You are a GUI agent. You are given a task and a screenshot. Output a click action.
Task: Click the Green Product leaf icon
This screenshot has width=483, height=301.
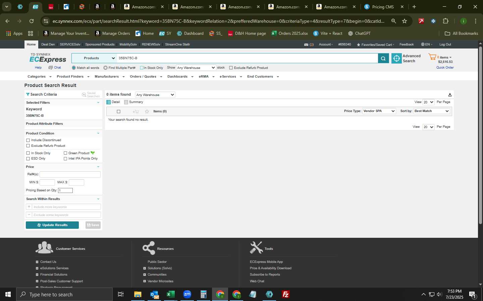(93, 153)
